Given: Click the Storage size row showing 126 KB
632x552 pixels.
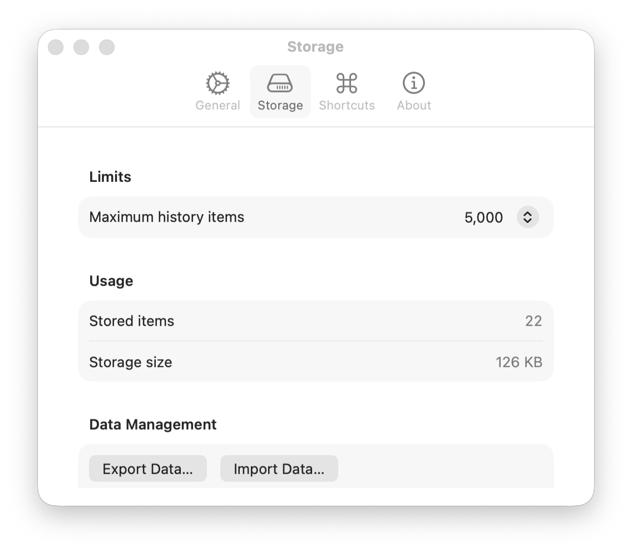Looking at the screenshot, I should [316, 362].
